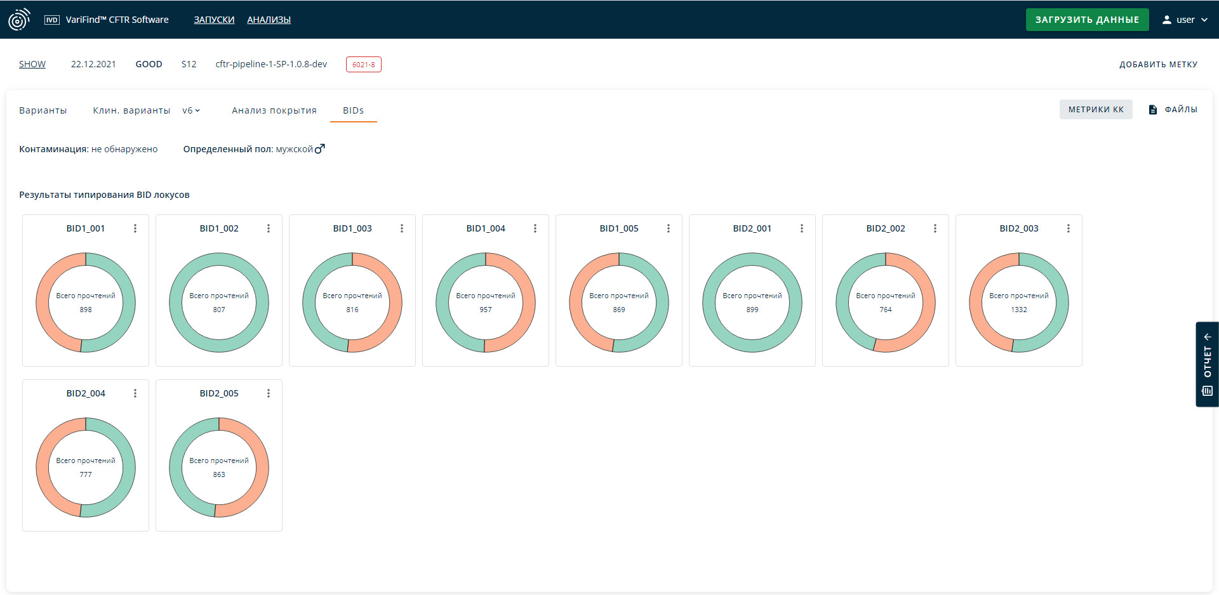1219x595 pixels.
Task: Expand the ОТЧЕТ side panel arrow
Action: pyautogui.click(x=1208, y=337)
